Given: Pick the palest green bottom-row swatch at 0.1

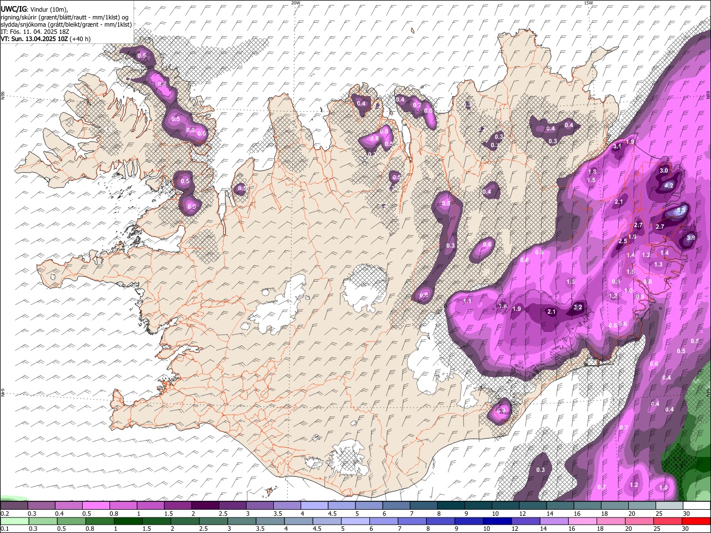Looking at the screenshot, I should pos(14,521).
